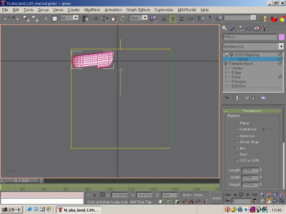Viewport: 286px width, 214px height.
Task: Open Configure Modifier Sets icon
Action: pyautogui.click(x=263, y=97)
